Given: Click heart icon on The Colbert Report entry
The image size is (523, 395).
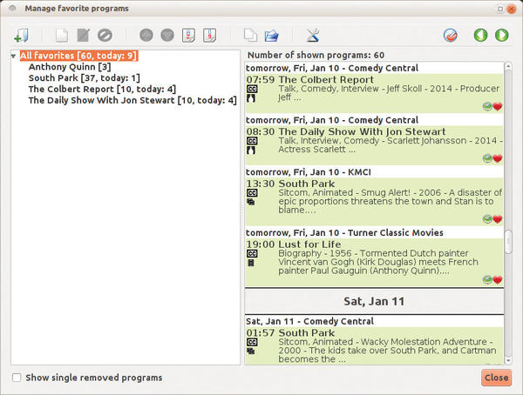Looking at the screenshot, I should pyautogui.click(x=499, y=107).
